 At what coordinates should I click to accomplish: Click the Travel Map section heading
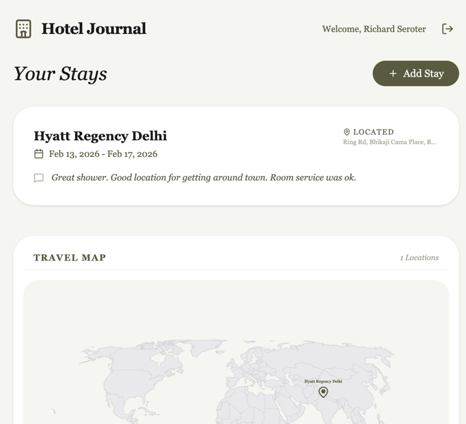coord(69,258)
